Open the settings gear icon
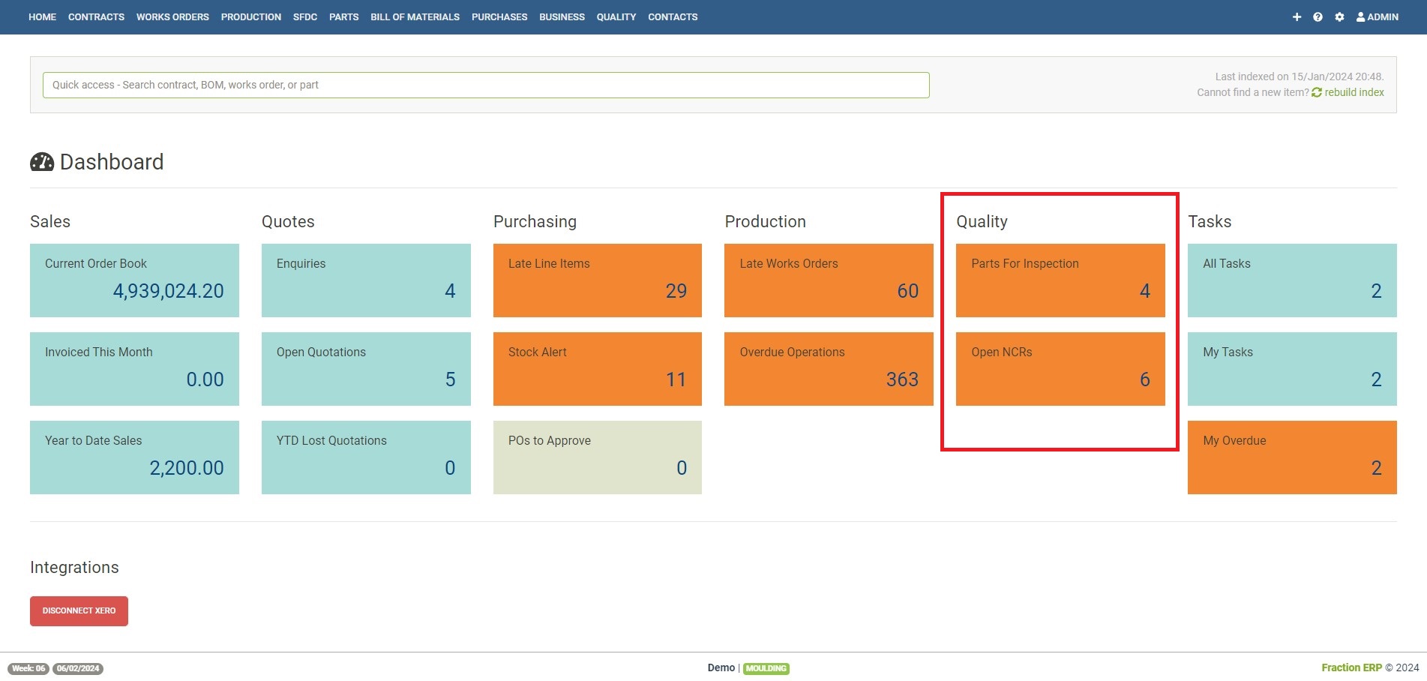The height and width of the screenshot is (681, 1427). click(x=1339, y=17)
